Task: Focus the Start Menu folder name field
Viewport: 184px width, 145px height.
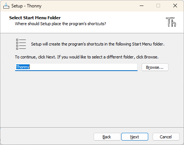Action: [76, 67]
